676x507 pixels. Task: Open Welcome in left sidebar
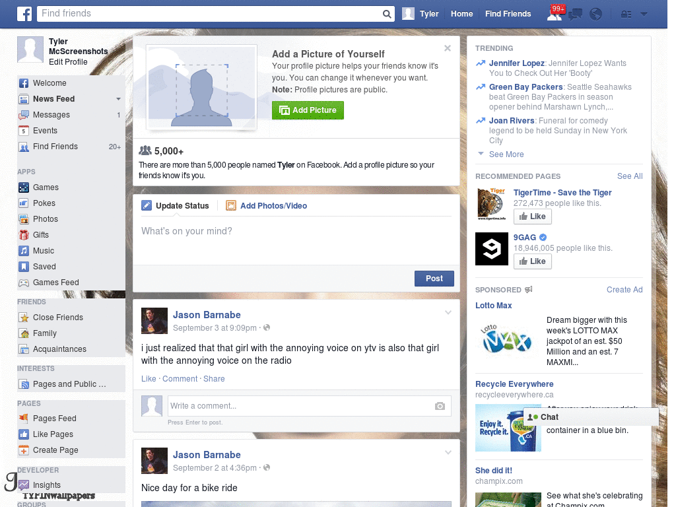[50, 83]
